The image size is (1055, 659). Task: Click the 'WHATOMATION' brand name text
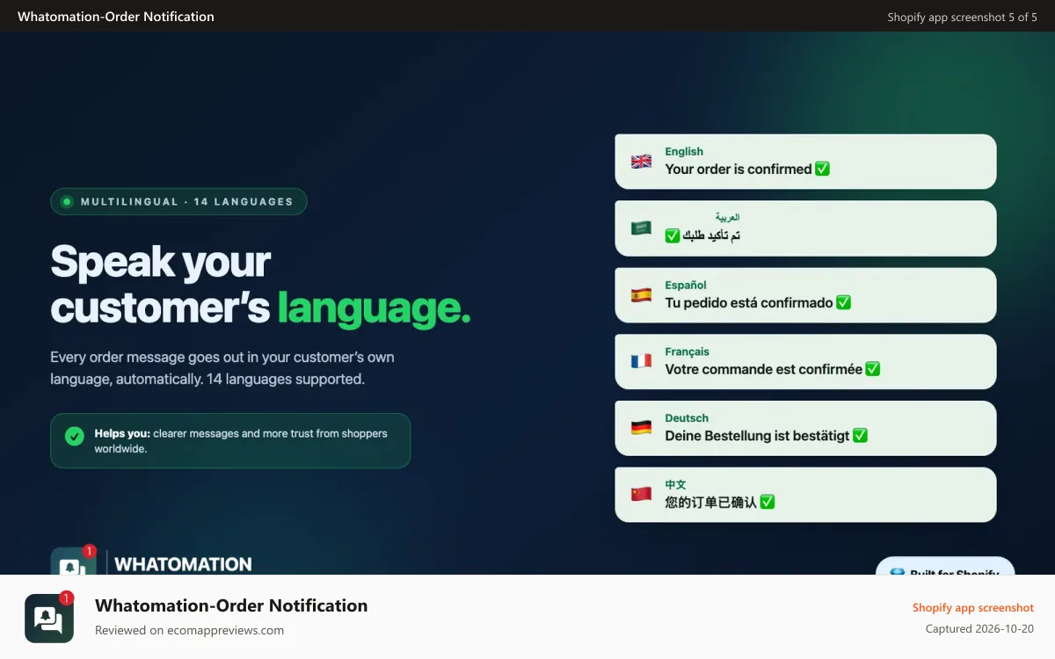183,564
